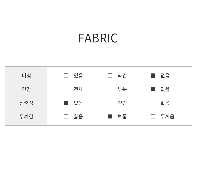This screenshot has height=175, width=197.
Task: Check the 있음 box in 비침 row
Action: 66,76
